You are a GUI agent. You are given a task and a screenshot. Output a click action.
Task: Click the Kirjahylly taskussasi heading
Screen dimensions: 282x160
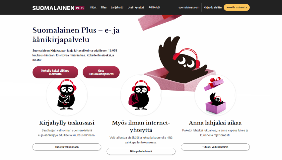click(x=67, y=123)
